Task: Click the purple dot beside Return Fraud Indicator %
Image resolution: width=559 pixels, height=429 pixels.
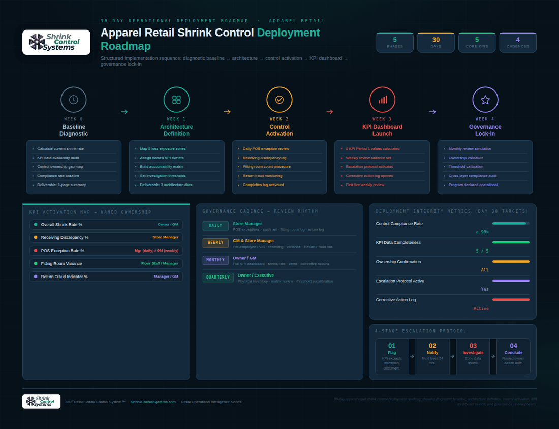Action: pos(36,277)
